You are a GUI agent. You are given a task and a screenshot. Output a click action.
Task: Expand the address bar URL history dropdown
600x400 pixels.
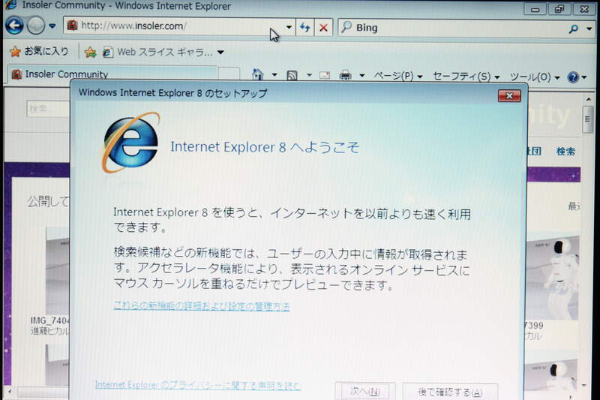click(289, 27)
